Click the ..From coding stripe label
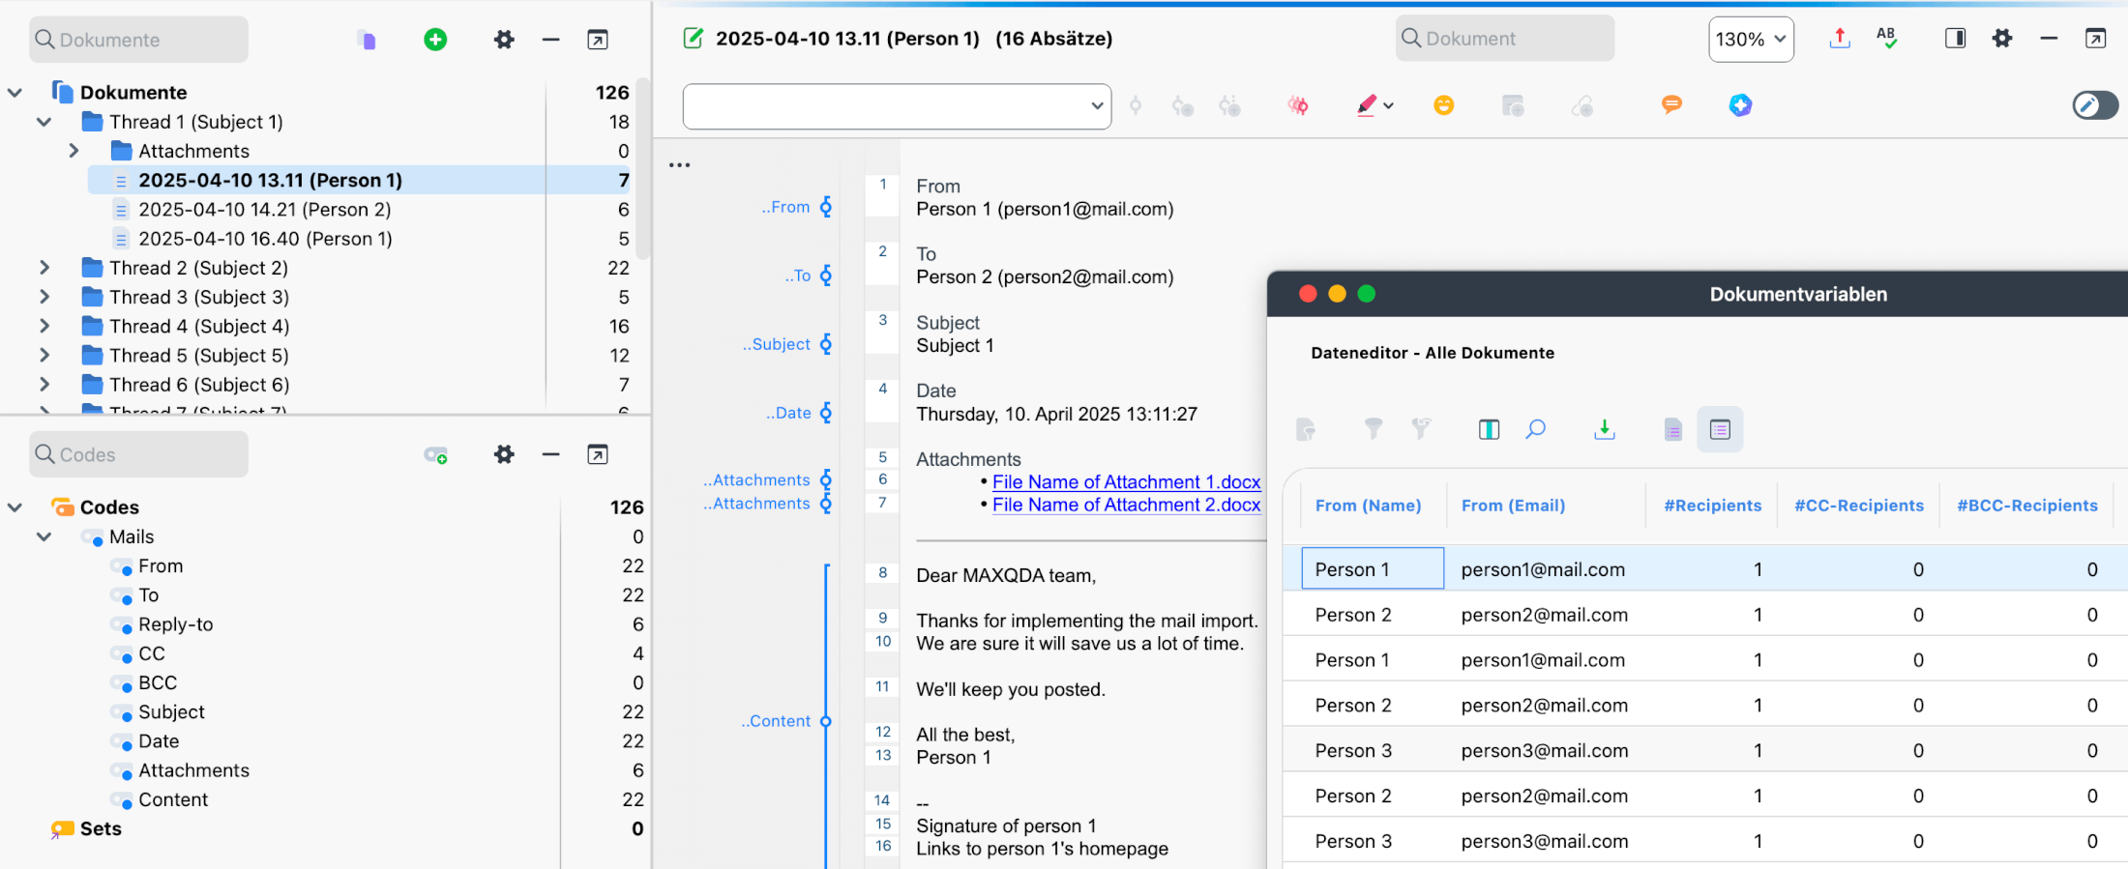This screenshot has height=869, width=2128. click(785, 207)
